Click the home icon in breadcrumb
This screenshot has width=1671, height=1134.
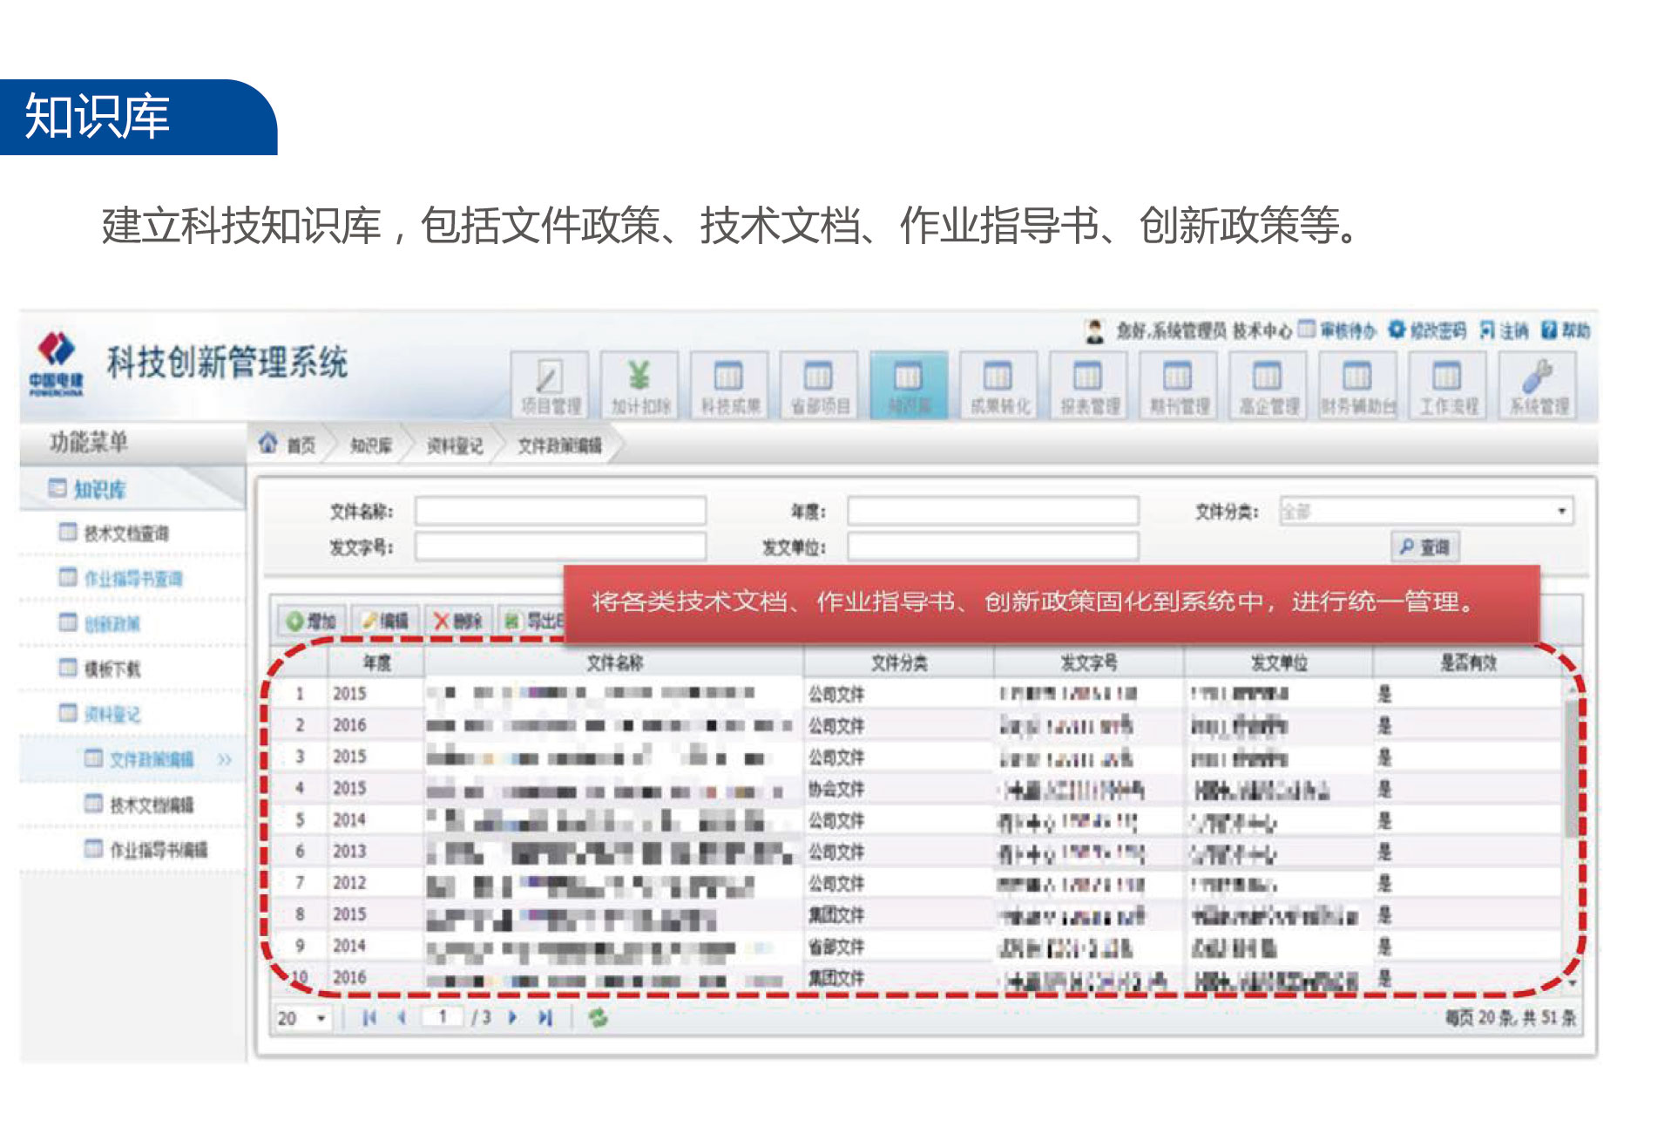tap(268, 445)
